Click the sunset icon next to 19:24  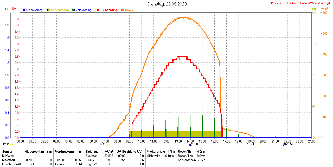(255, 144)
